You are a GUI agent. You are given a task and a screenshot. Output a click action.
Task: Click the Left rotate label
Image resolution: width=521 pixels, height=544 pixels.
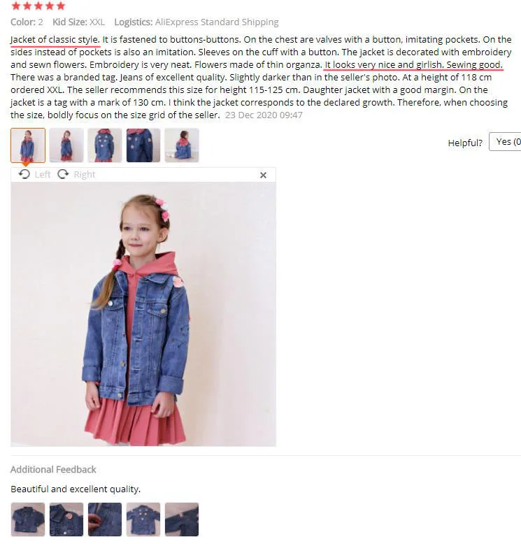click(x=43, y=175)
